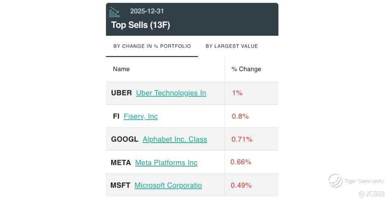392x203 pixels.
Task: Switch to By Largest Value tab
Action: tap(232, 46)
